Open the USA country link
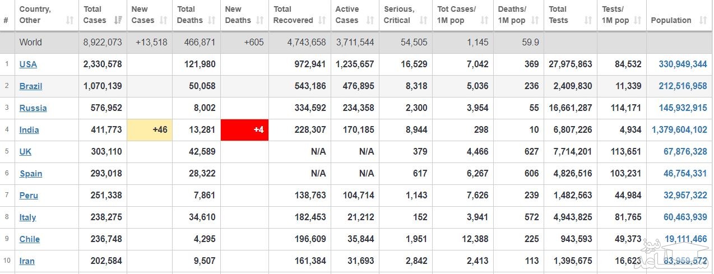 [28, 64]
